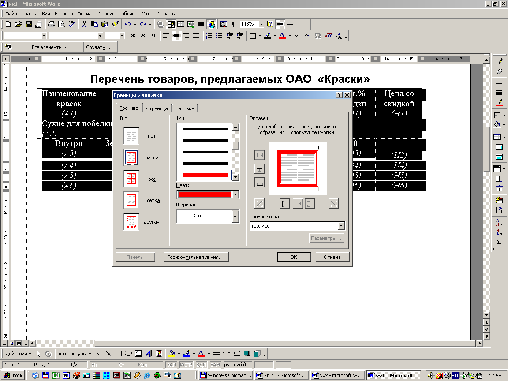
Task: Toggle the inside horizontal border preview button
Action: click(260, 168)
